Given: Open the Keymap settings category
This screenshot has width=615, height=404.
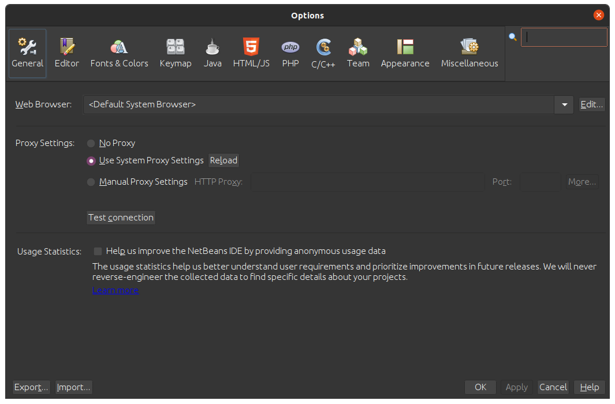Looking at the screenshot, I should (x=176, y=53).
